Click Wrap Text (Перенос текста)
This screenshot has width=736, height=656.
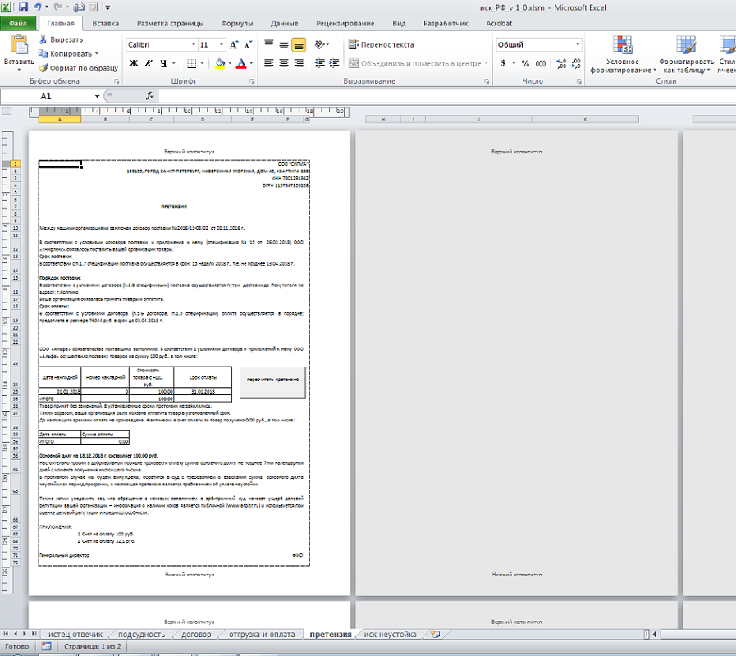point(382,44)
